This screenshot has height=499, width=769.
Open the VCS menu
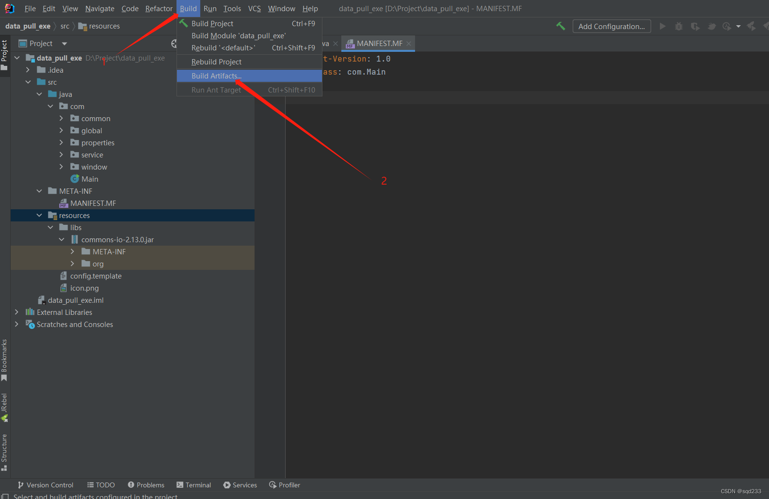[254, 8]
